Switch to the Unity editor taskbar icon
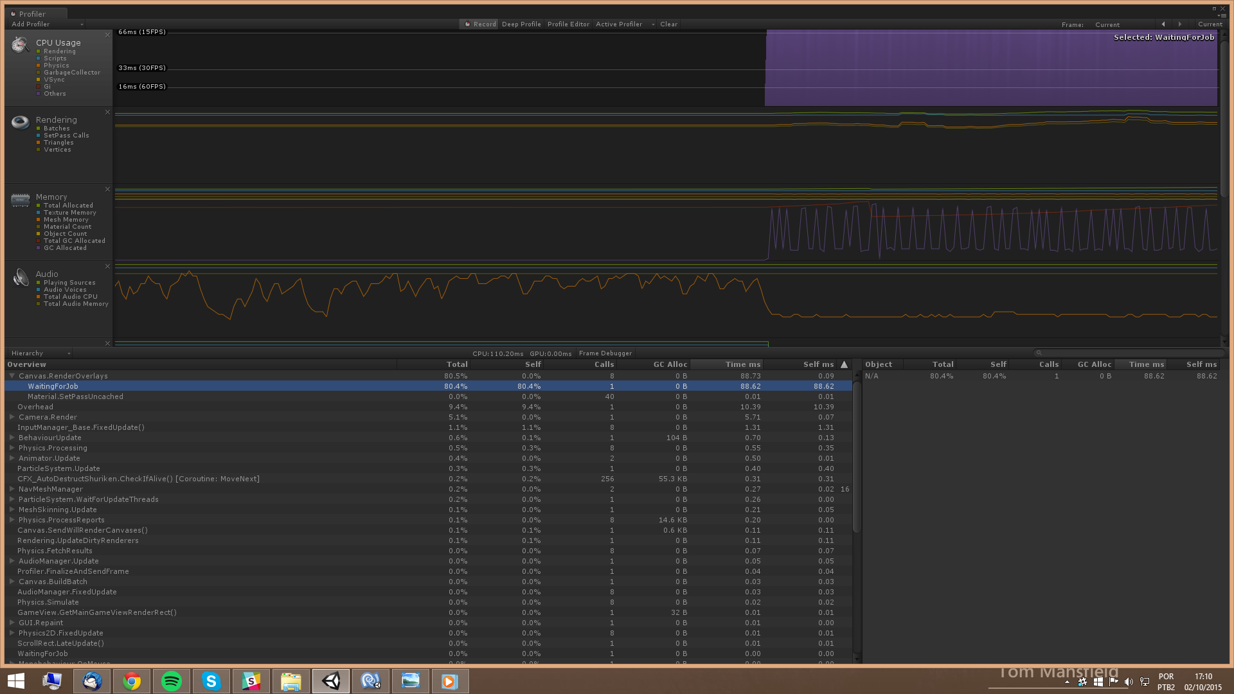The image size is (1234, 694). (331, 681)
